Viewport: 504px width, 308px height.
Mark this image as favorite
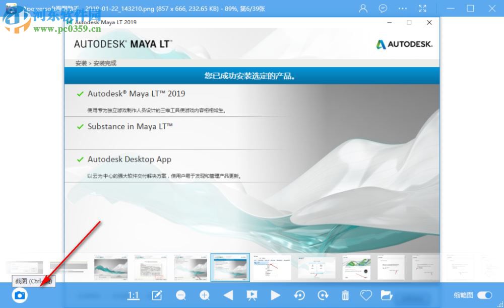366,295
